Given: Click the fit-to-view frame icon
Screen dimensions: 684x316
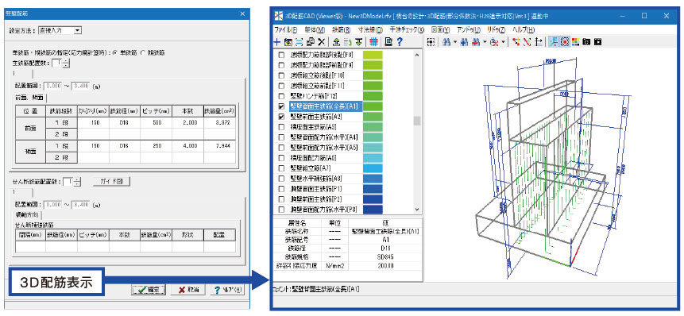Looking at the screenshot, I should (x=431, y=42).
